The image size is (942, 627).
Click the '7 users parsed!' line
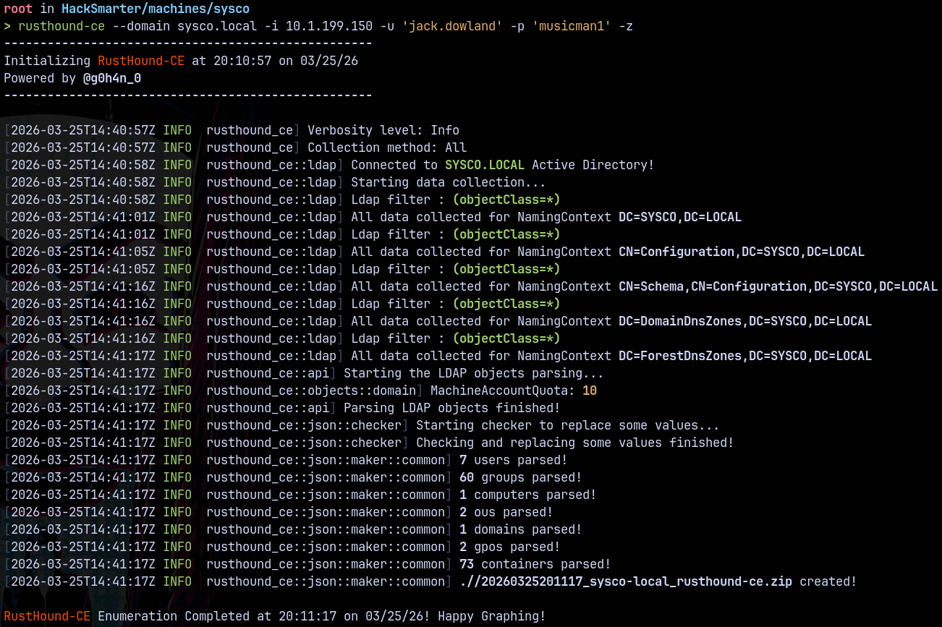pos(513,460)
